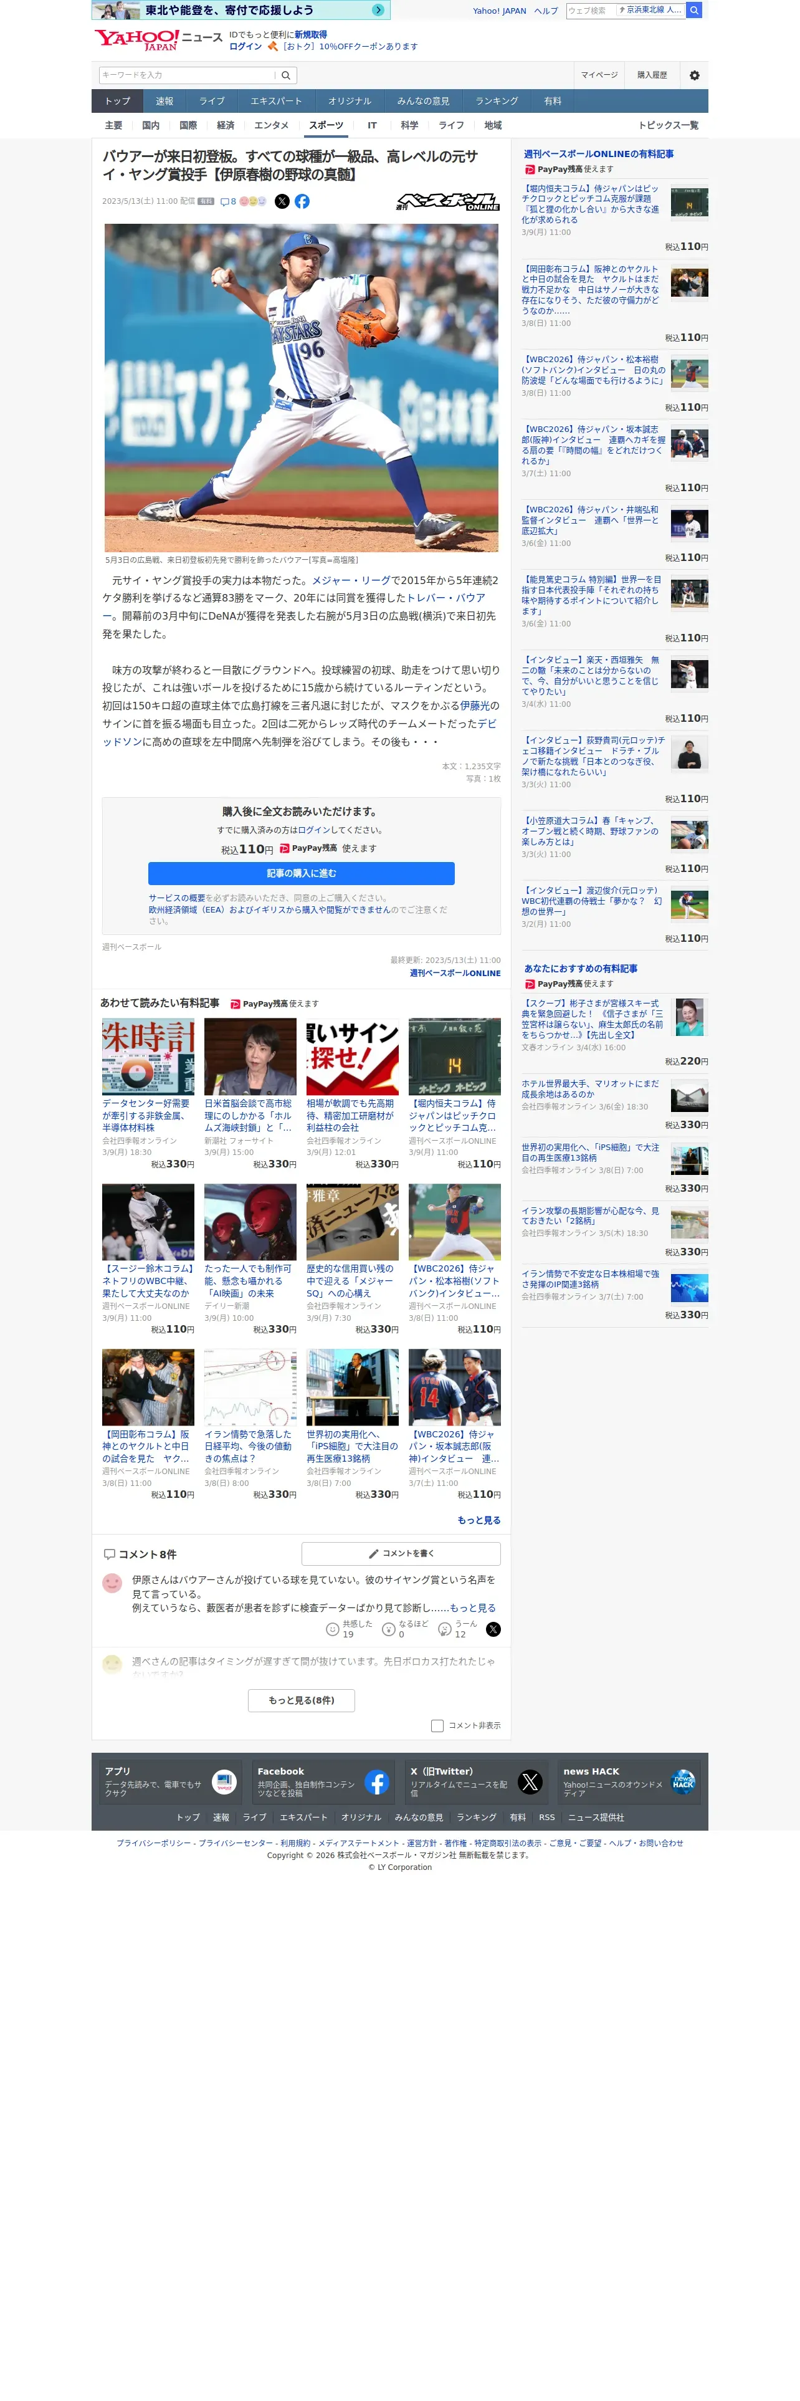This screenshot has height=2401, width=800.
Task: Open データセンター好需要 article thumbnail
Action: 148,1056
